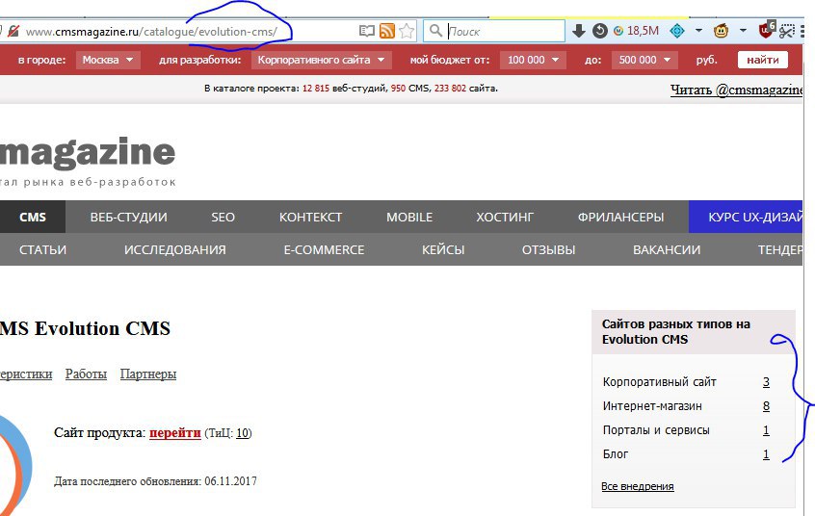Open the CMS menu tab
The width and height of the screenshot is (815, 516).
coord(33,217)
